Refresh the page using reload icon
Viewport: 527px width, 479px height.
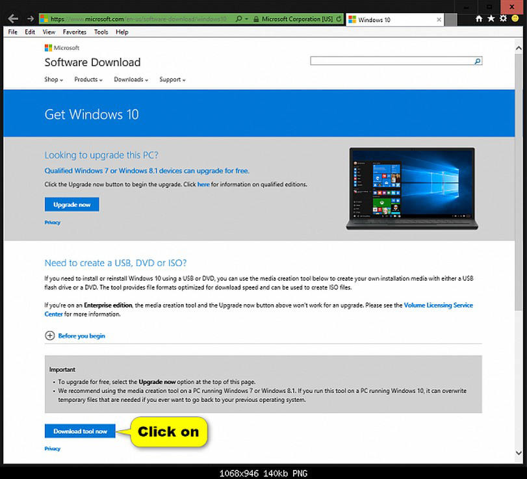click(x=339, y=19)
